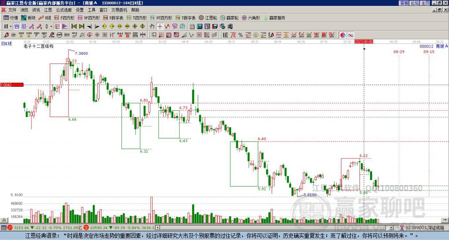449x240 pixels.
Task: Select the red fan lines tool
Action: tap(161, 35)
